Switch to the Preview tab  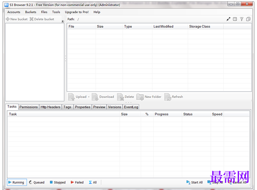(x=99, y=107)
